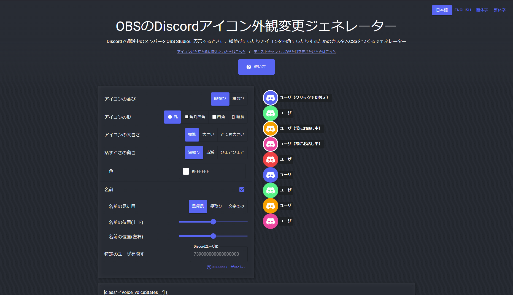Click the question mark icon in 使い方 button

pos(249,67)
